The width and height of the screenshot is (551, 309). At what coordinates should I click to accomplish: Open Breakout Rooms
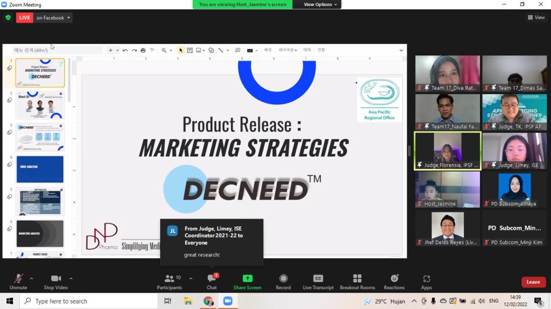pyautogui.click(x=357, y=282)
